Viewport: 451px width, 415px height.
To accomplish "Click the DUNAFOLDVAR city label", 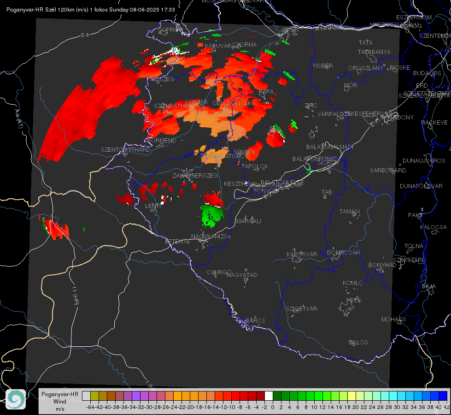I will tap(421, 186).
